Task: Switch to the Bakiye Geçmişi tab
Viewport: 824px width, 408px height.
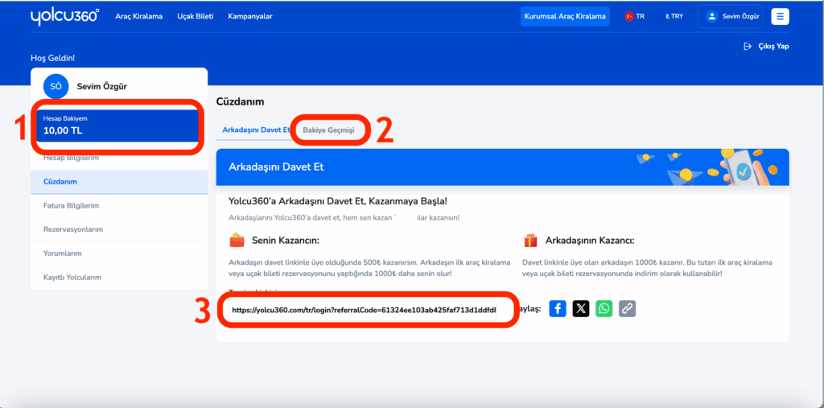Action: [329, 130]
